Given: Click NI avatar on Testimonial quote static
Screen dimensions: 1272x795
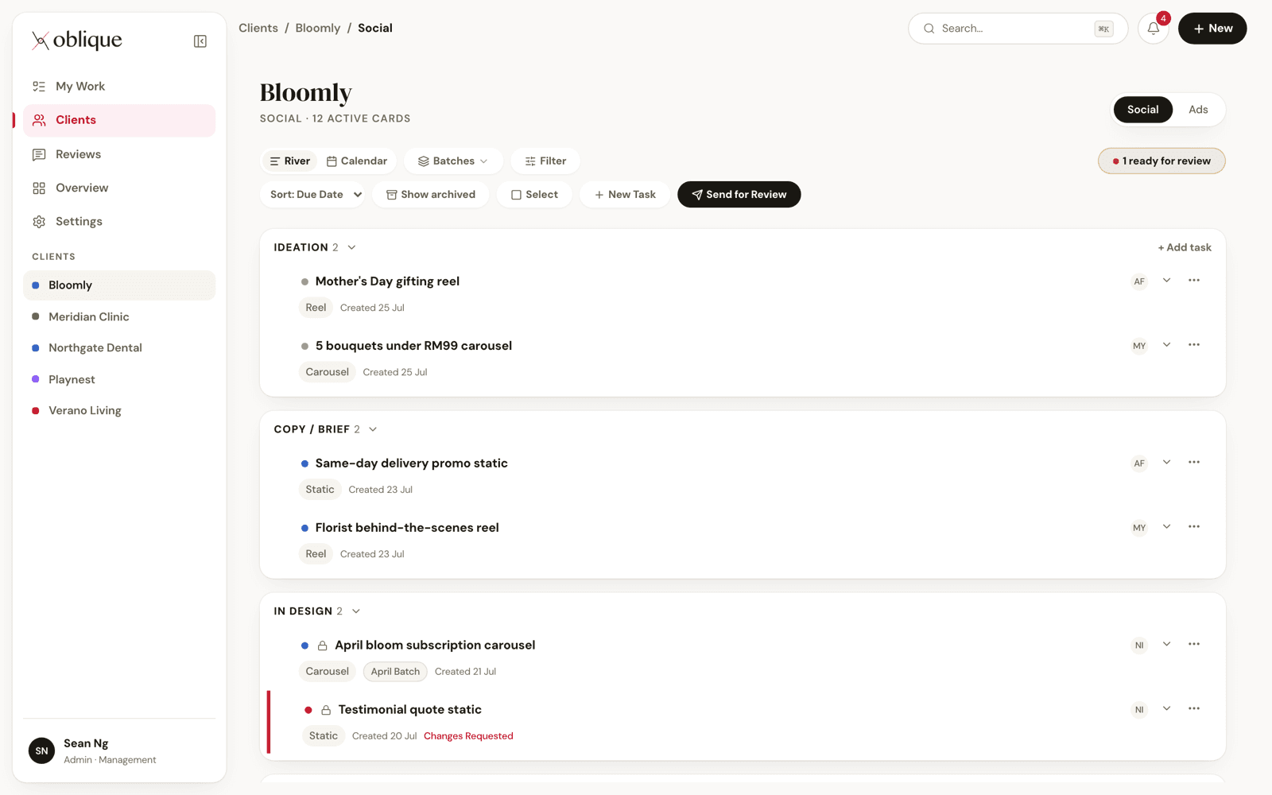Looking at the screenshot, I should coord(1139,710).
